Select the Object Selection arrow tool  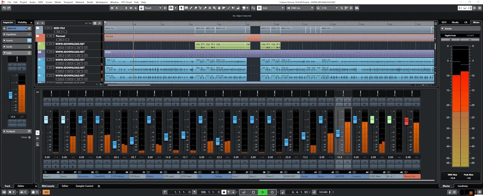point(181,8)
